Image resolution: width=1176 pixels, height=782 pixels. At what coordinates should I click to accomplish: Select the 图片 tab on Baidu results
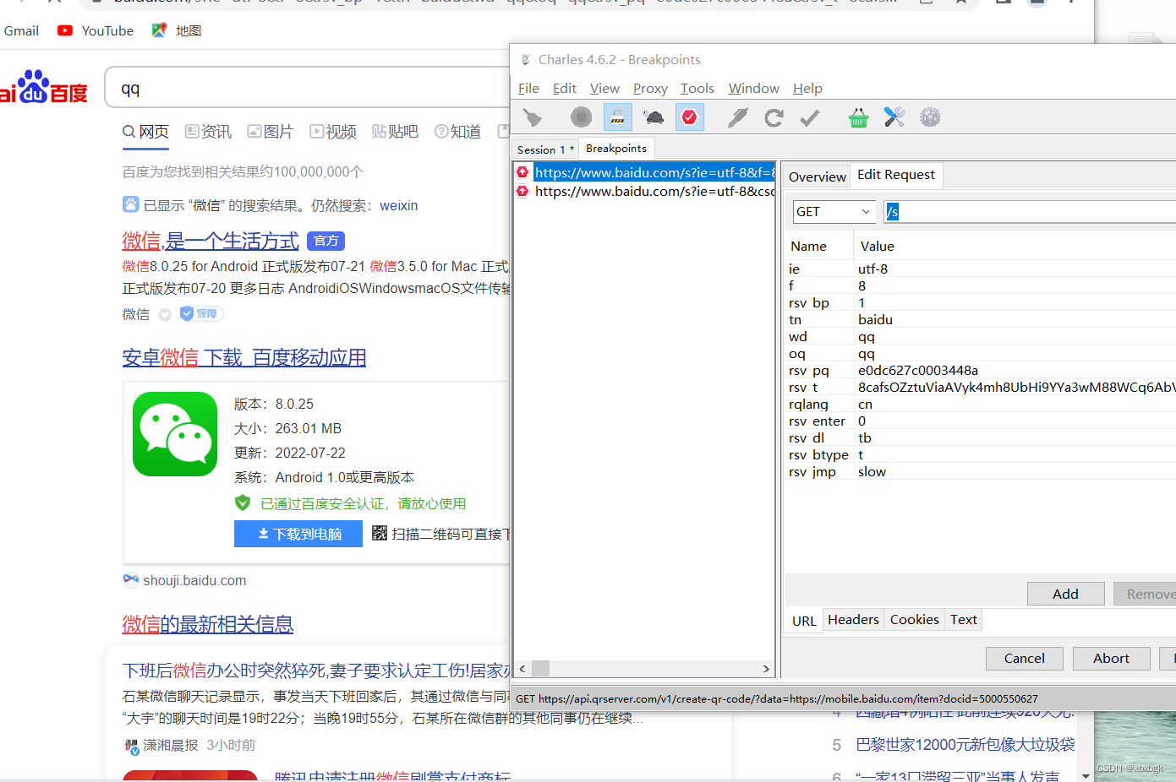coord(271,132)
